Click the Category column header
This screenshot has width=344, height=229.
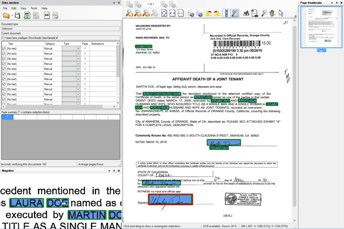pyautogui.click(x=50, y=43)
